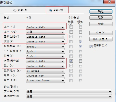
Task: Restore defaults with 出厂设置(F)
Action: click(x=101, y=39)
